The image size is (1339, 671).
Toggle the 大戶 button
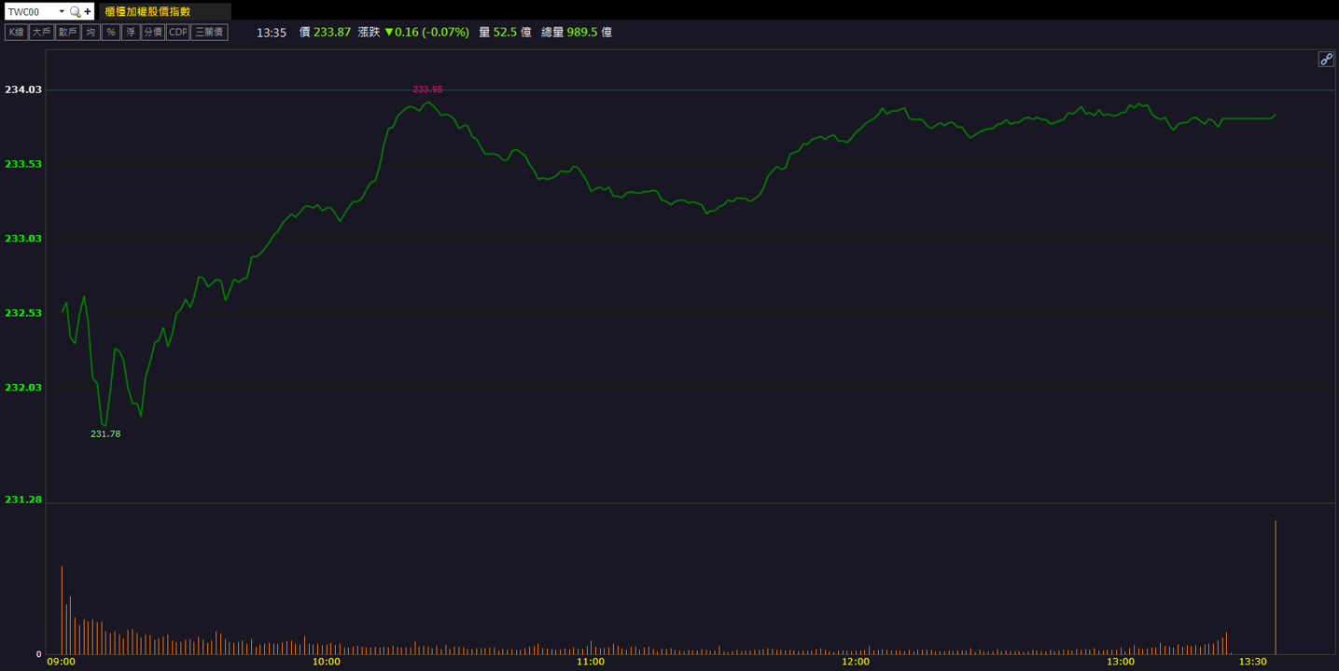(x=41, y=32)
